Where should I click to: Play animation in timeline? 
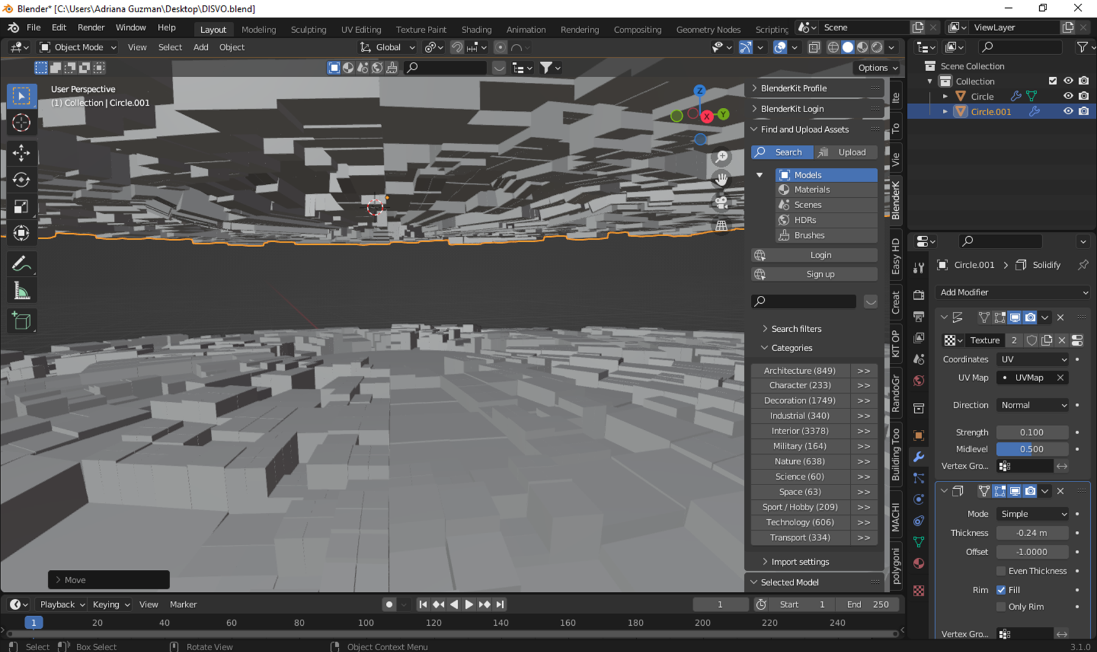pos(469,605)
